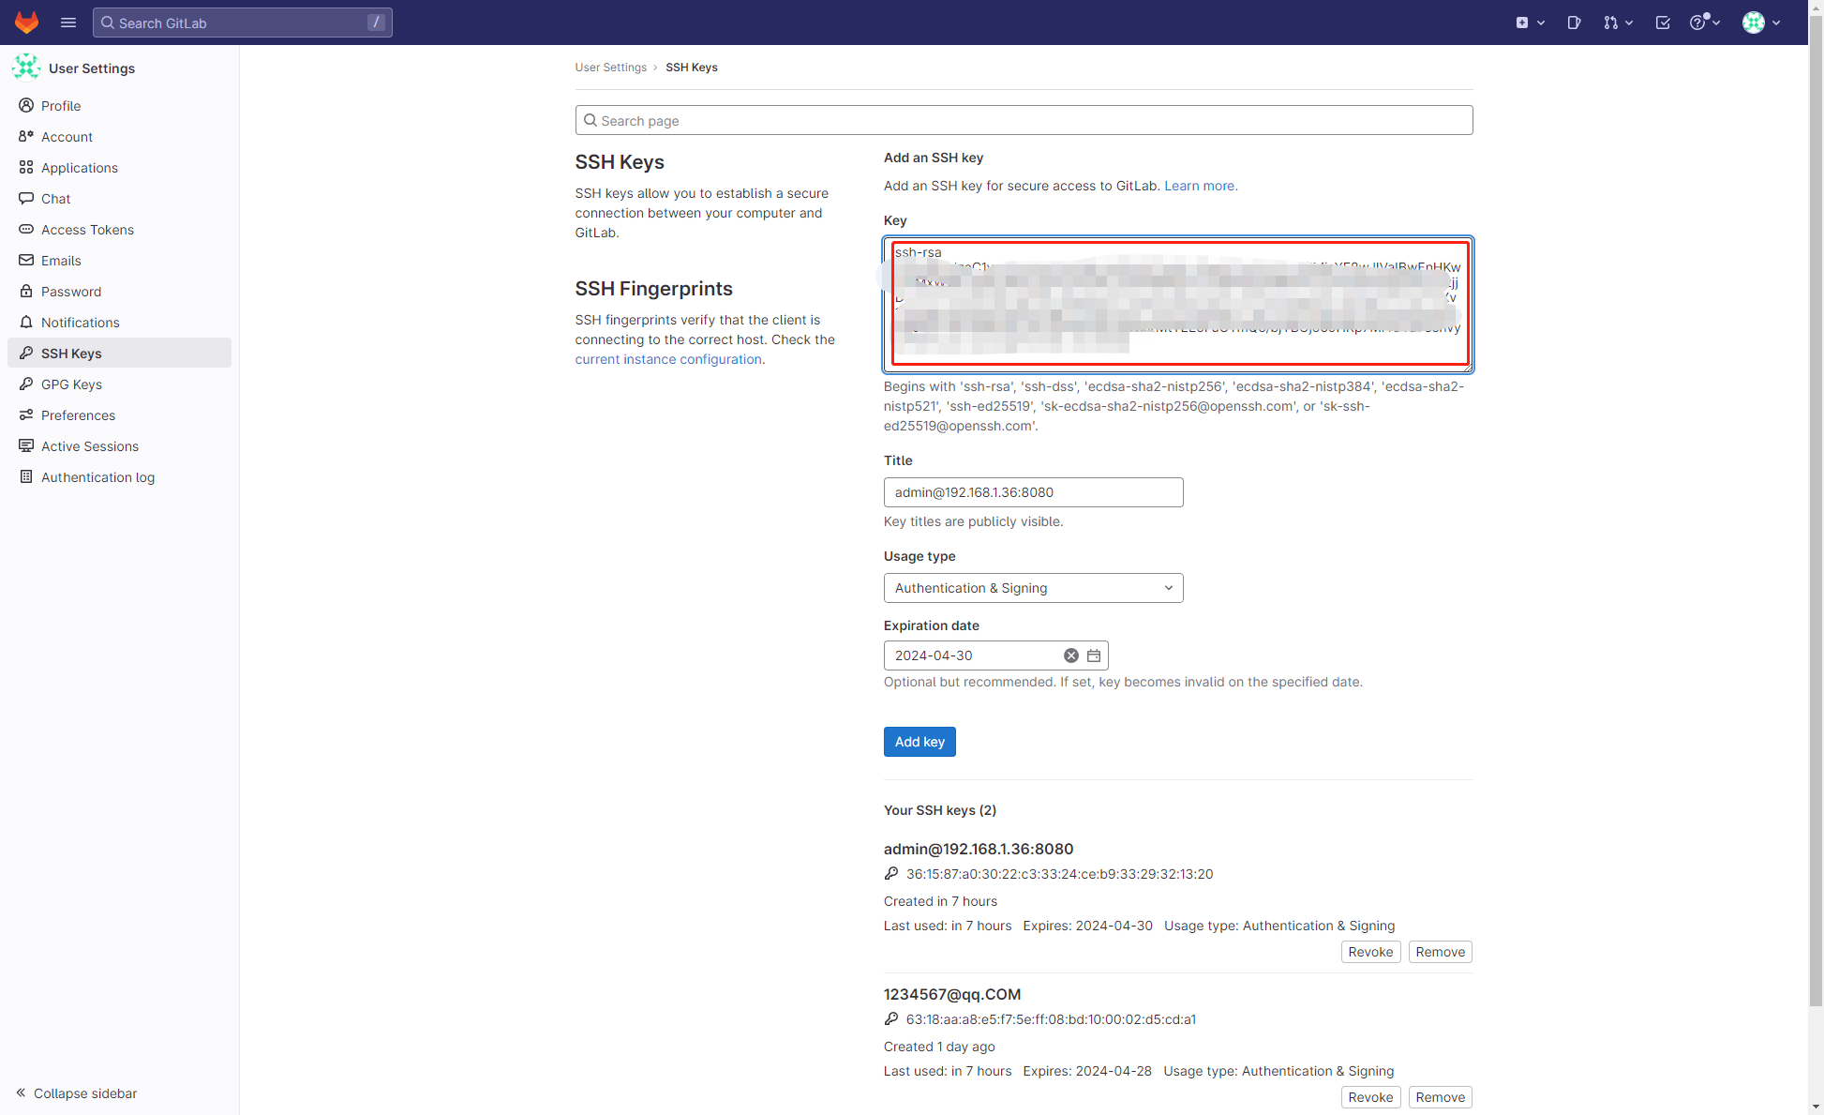Click the slash shortcut hint in search
The image size is (1824, 1115).
pos(376,23)
